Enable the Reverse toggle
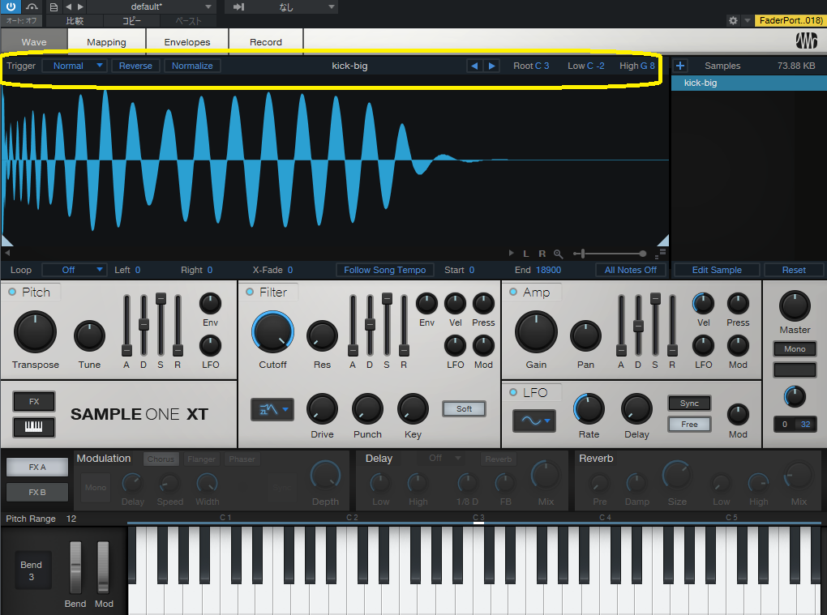 pos(135,66)
